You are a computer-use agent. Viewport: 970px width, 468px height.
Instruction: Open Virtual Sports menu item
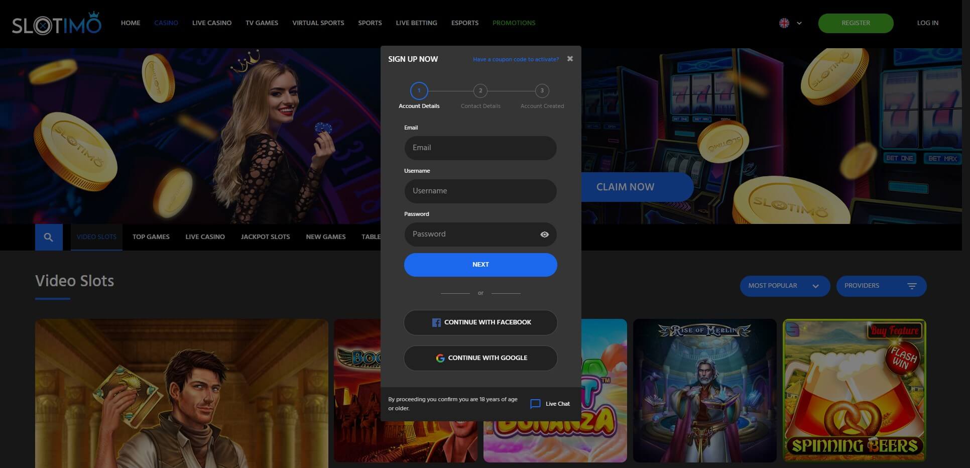(x=318, y=23)
